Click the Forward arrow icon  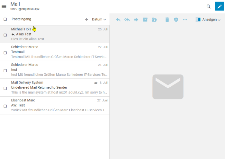136,20
